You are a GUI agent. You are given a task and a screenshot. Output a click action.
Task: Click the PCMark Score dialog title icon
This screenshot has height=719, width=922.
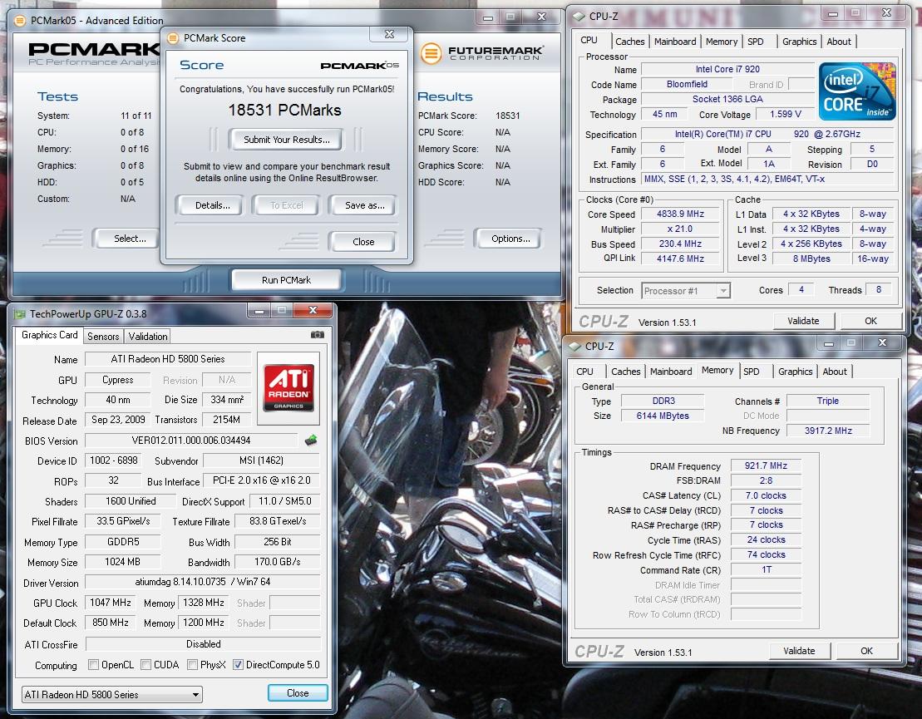pyautogui.click(x=173, y=38)
